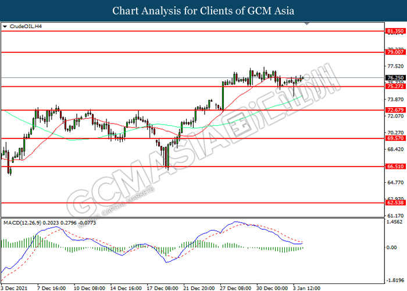Click the 75.272 support level label

395,86
